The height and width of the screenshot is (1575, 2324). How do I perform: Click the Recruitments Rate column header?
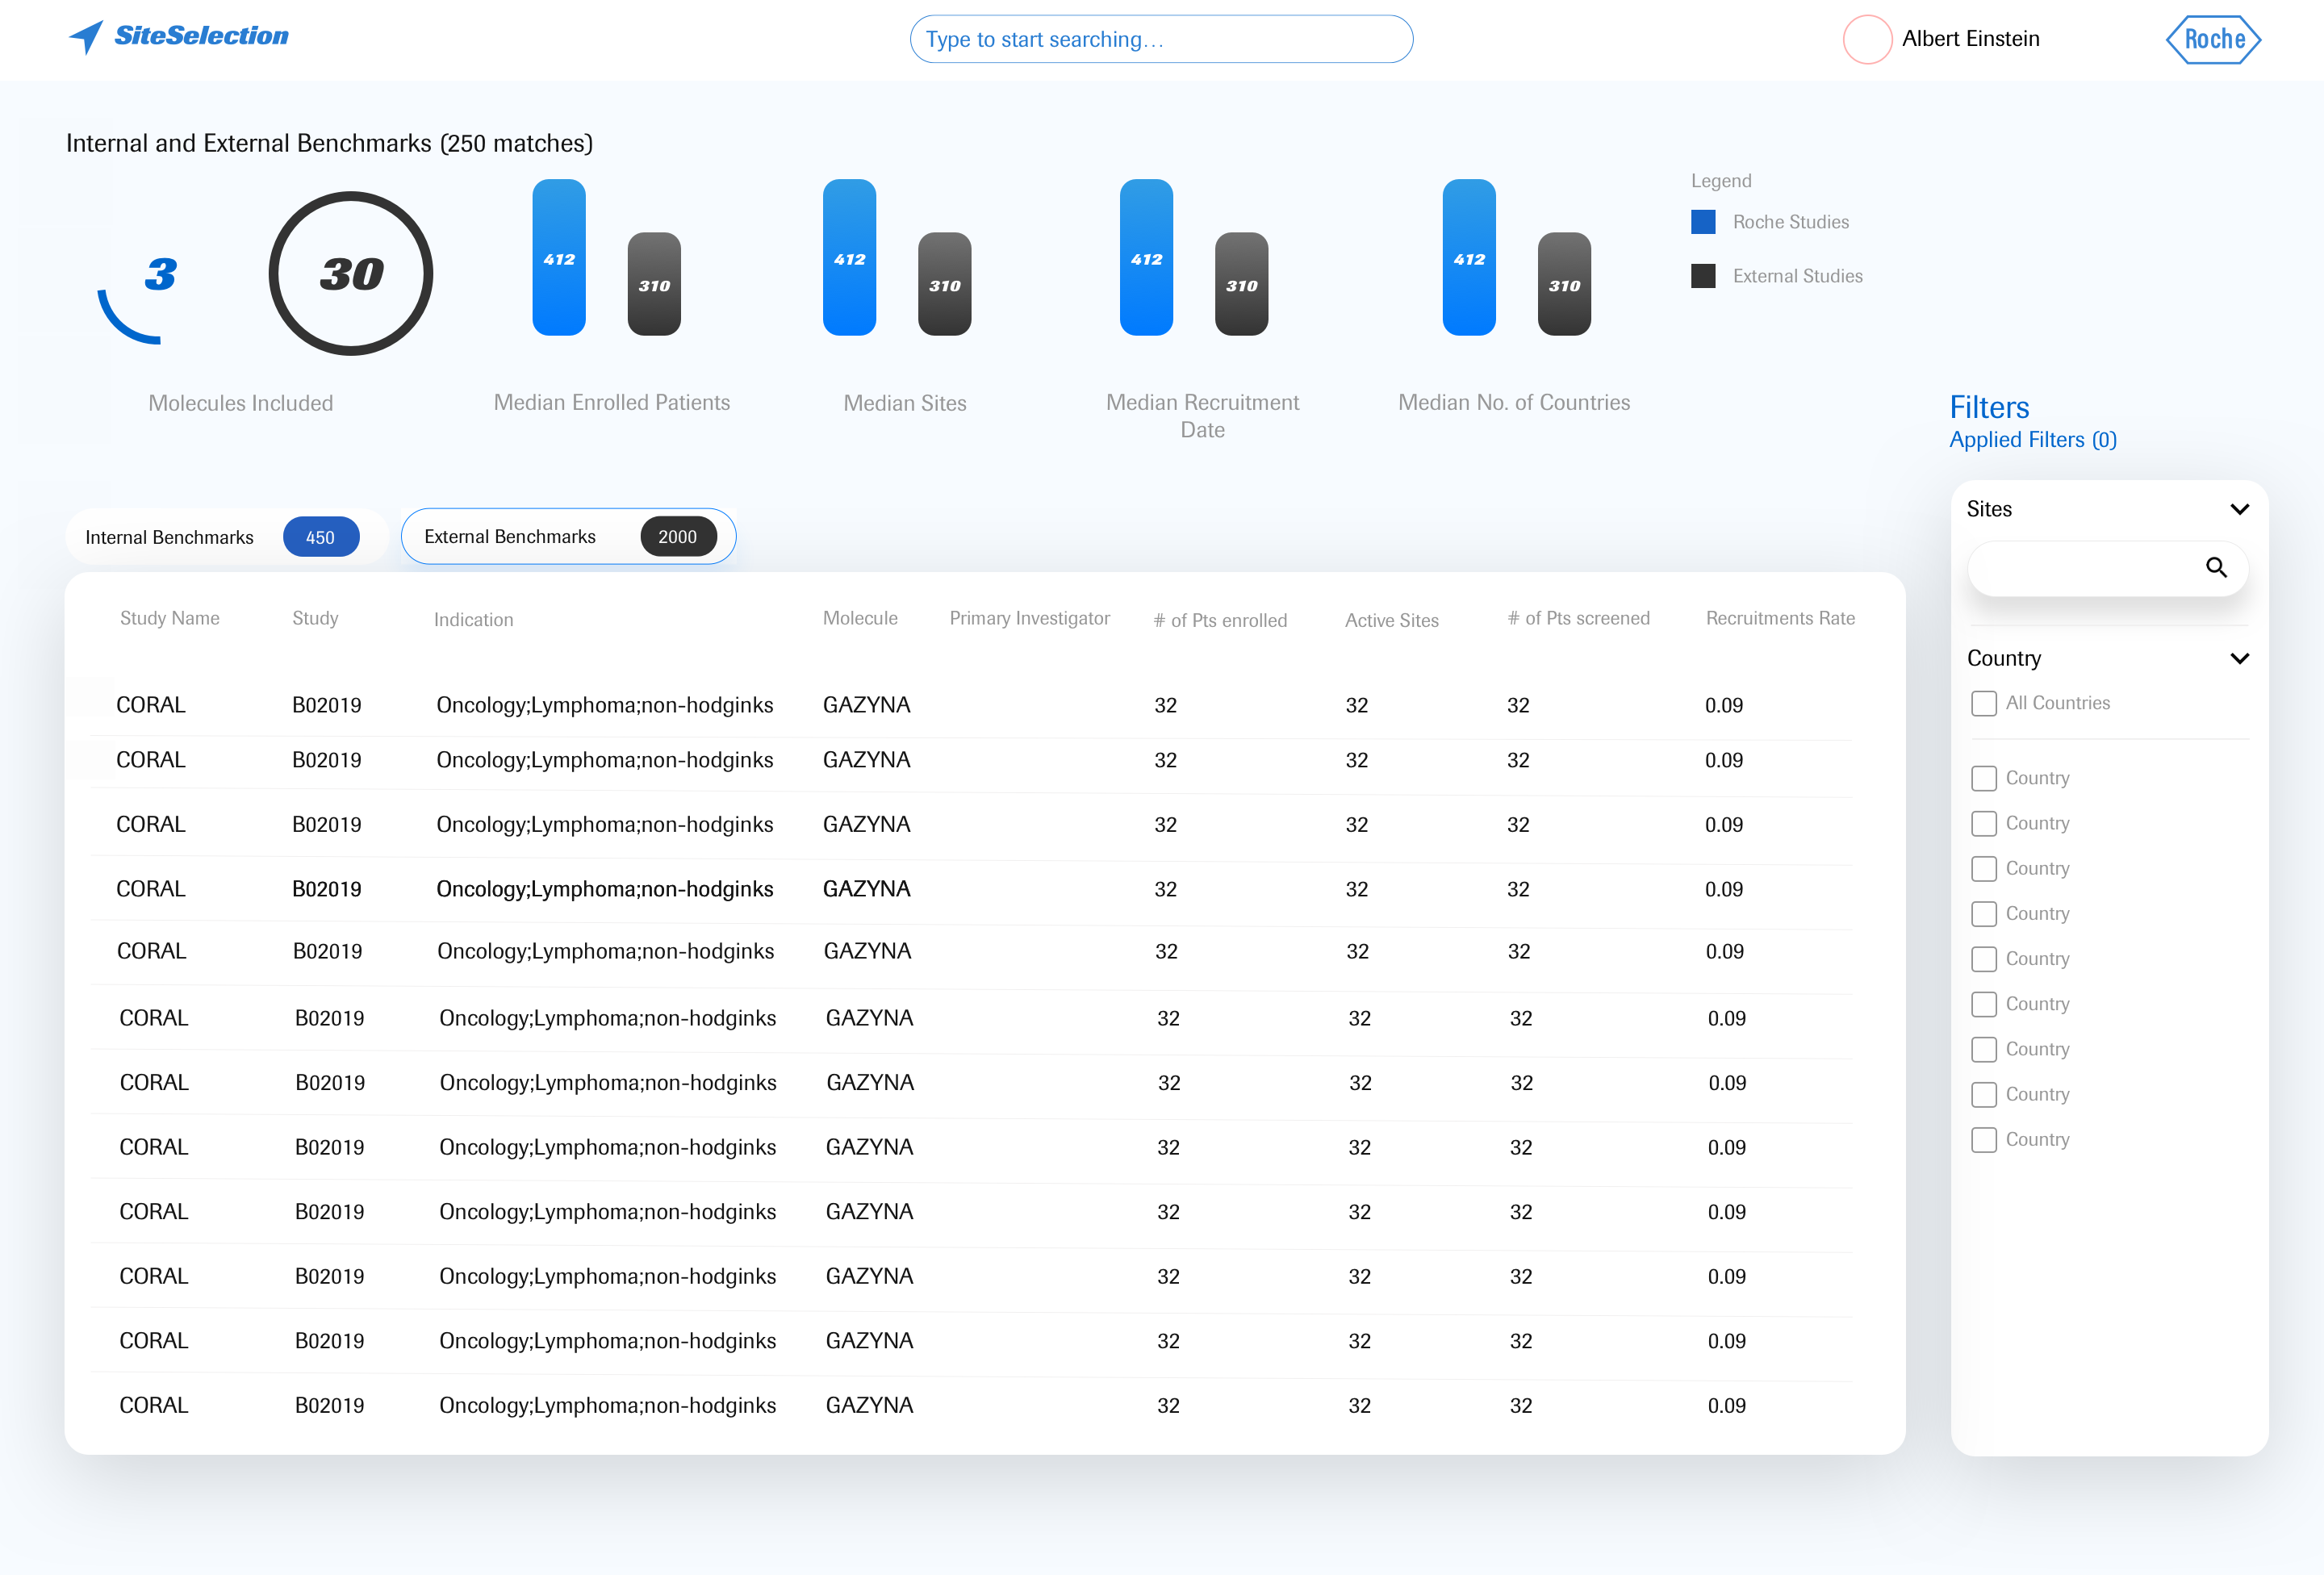(x=1779, y=618)
